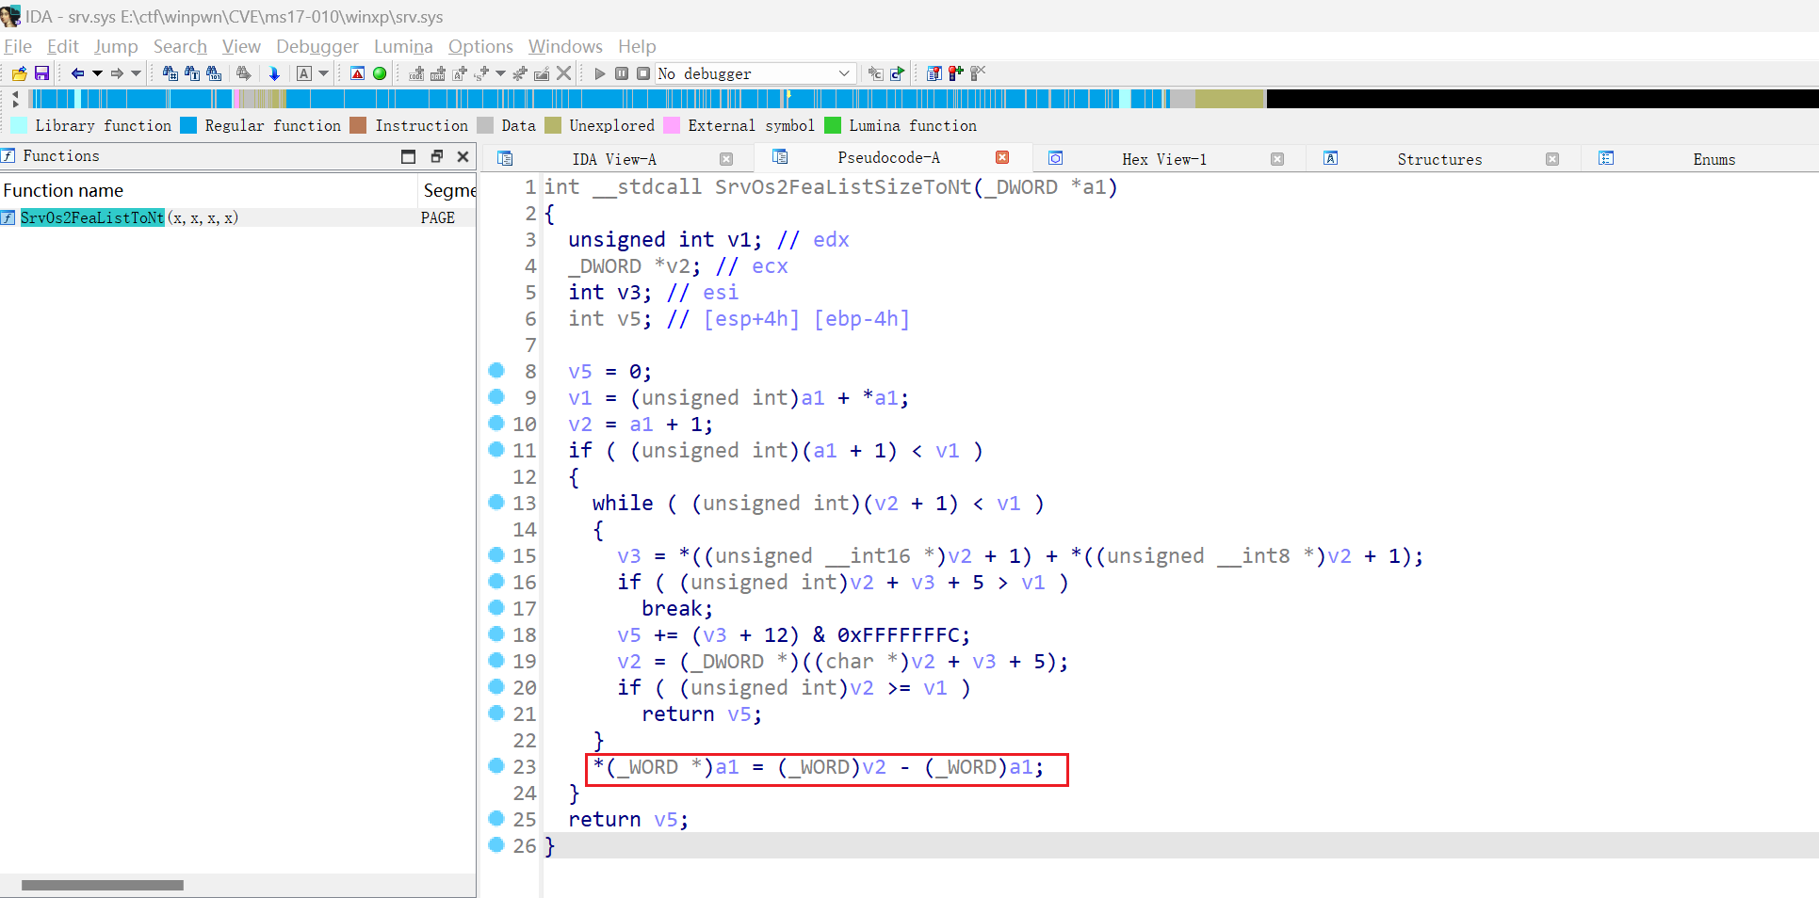1819x898 pixels.
Task: Select SrvOs2FeaListToNt in Functions list
Action: tap(92, 217)
